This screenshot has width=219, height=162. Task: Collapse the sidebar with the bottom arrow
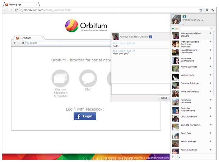point(173,157)
